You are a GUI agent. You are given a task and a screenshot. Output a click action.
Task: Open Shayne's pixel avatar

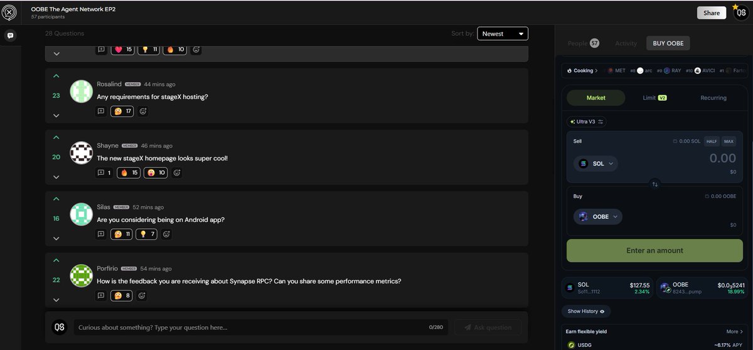click(x=82, y=153)
